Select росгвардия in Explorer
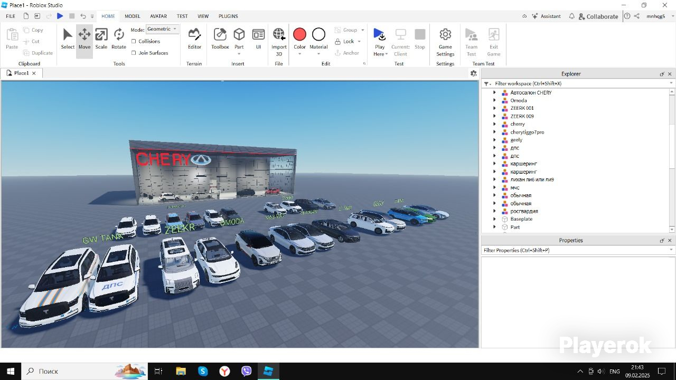 pyautogui.click(x=524, y=211)
